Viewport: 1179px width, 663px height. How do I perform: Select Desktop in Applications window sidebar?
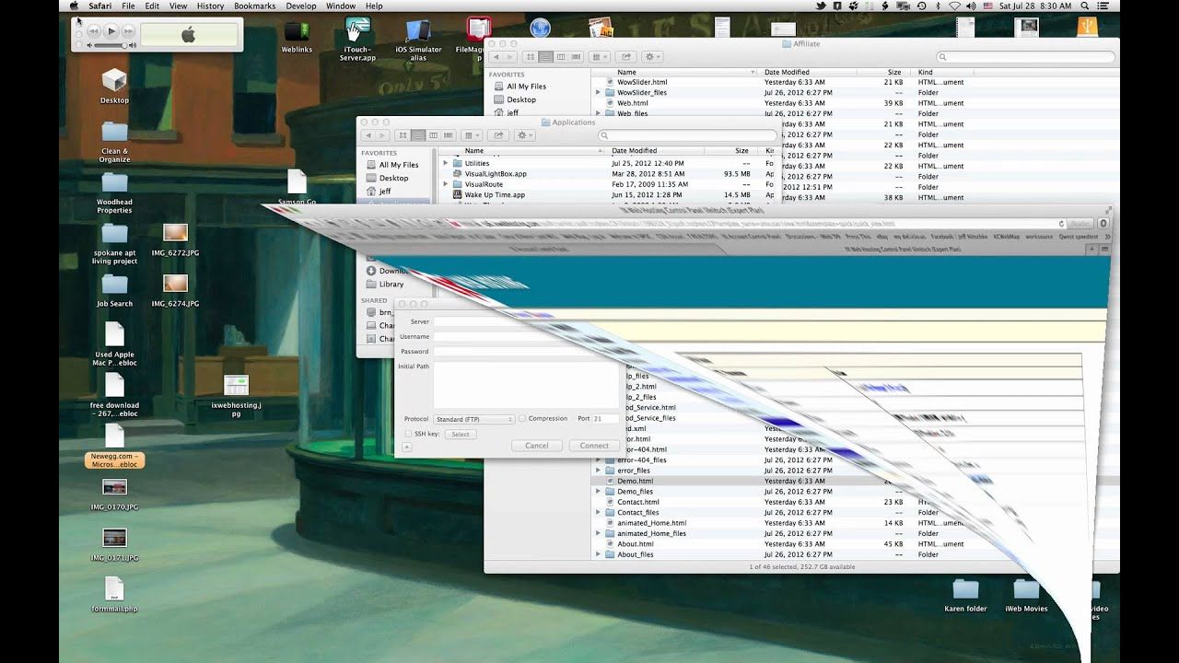[x=393, y=178]
